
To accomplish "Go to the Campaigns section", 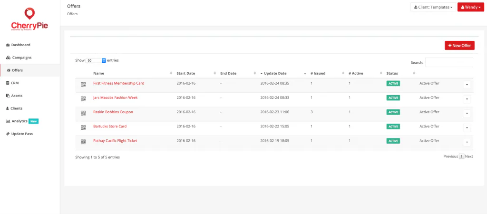I will pyautogui.click(x=30, y=58).
